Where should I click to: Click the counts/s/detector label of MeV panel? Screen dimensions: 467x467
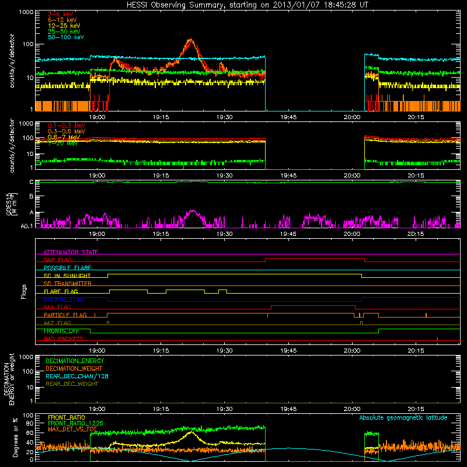tap(12, 145)
